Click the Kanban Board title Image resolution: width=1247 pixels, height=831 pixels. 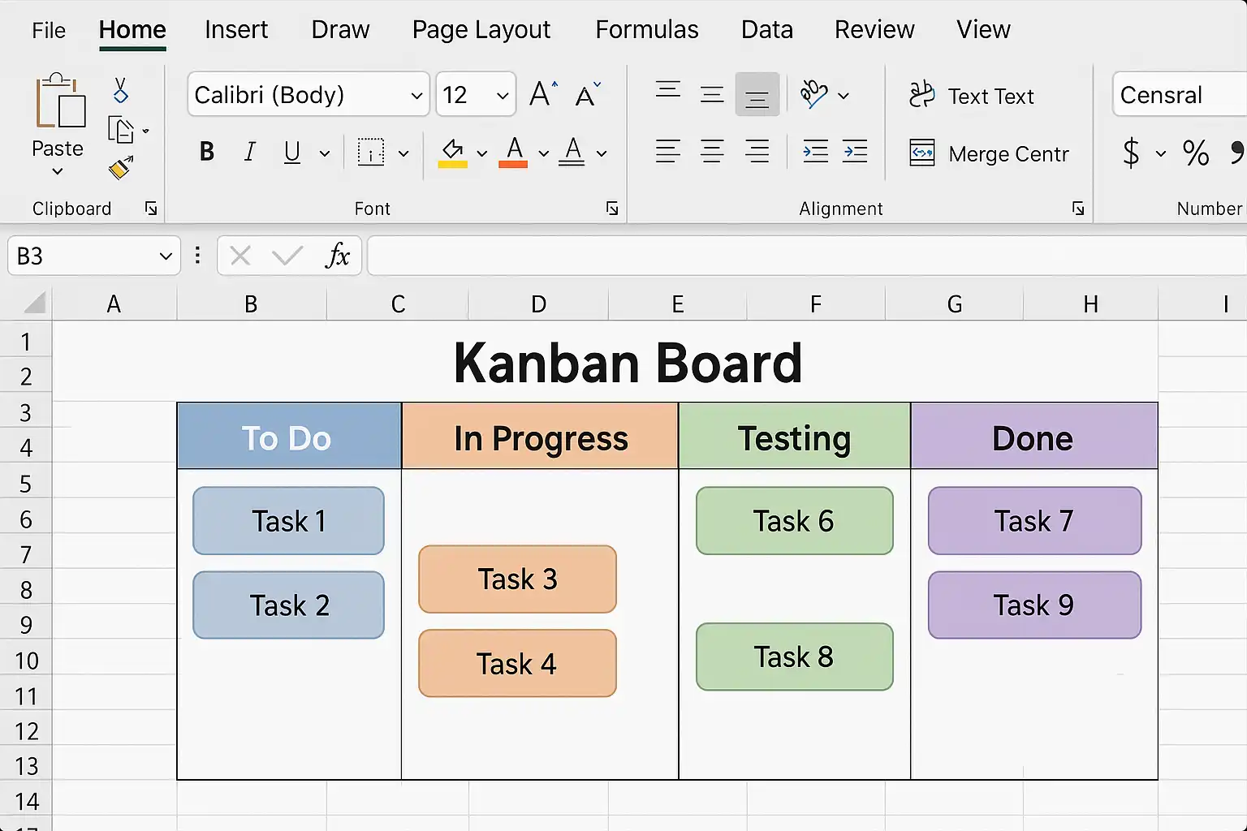[628, 362]
